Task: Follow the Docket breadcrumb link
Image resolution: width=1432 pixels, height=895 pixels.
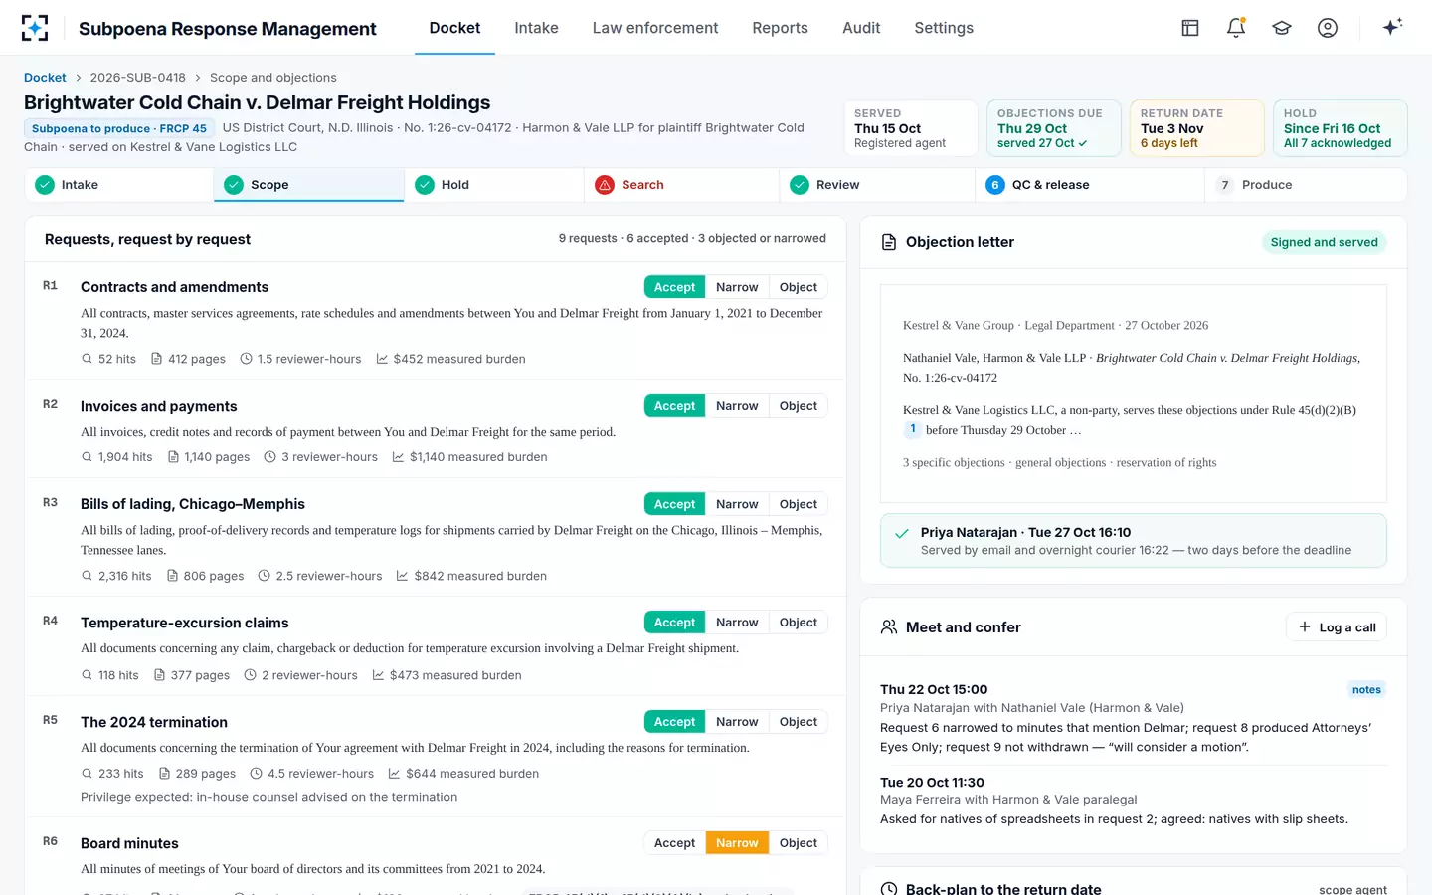Action: [x=45, y=78]
